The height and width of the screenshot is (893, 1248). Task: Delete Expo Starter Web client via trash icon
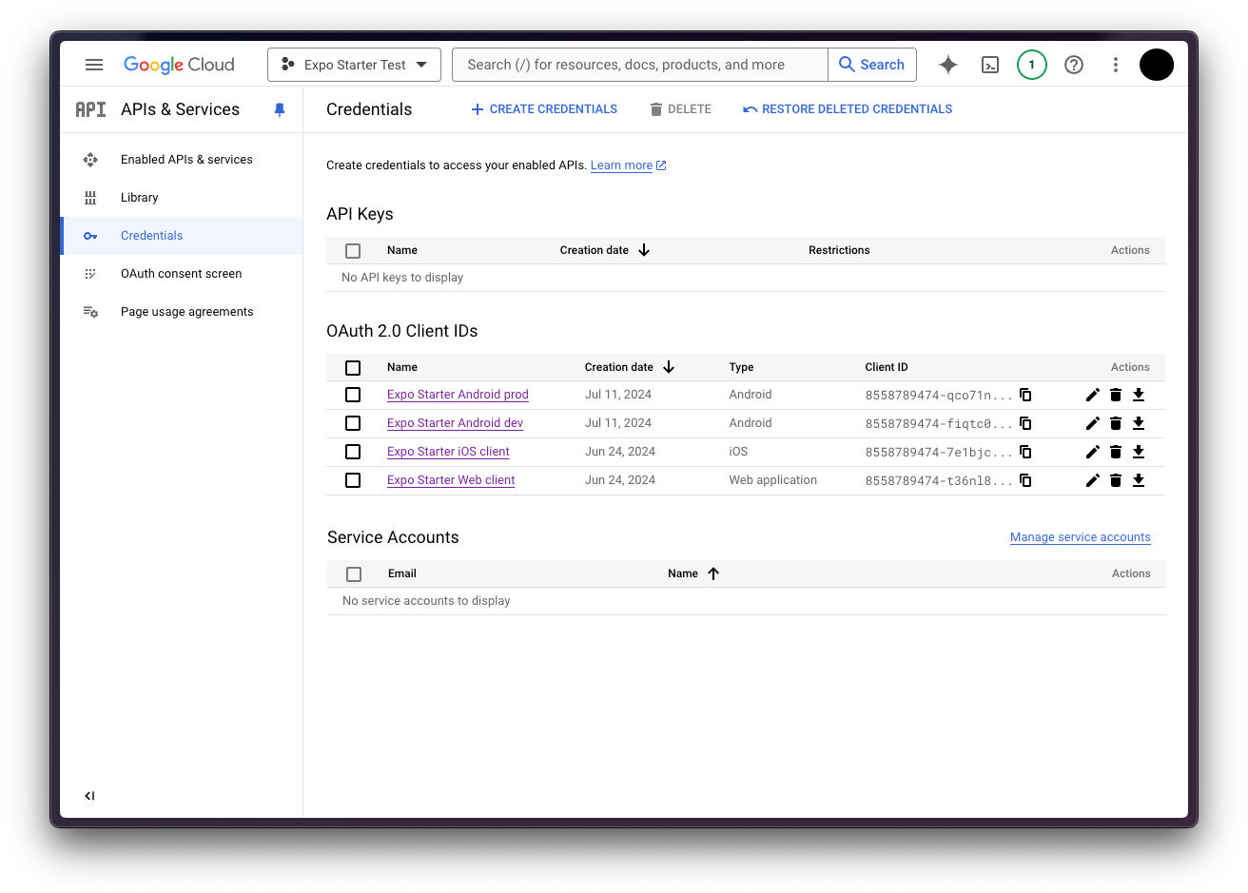coord(1116,480)
